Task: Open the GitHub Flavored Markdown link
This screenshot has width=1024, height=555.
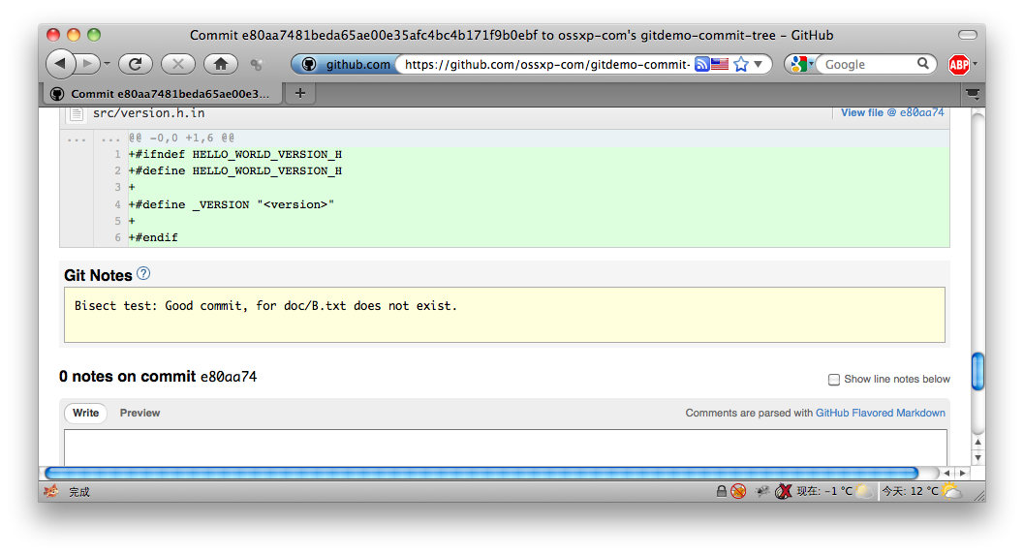Action: [881, 413]
